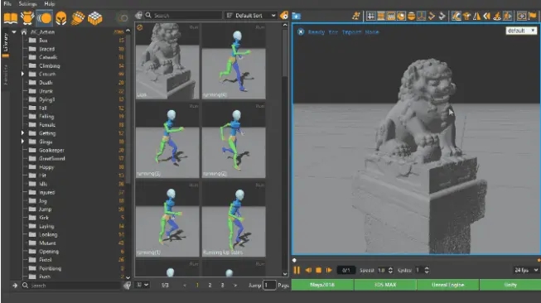Open the Default Sort dropdown
The height and width of the screenshot is (303, 541).
point(251,16)
